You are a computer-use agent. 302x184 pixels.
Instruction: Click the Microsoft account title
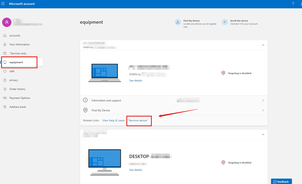pyautogui.click(x=22, y=4)
